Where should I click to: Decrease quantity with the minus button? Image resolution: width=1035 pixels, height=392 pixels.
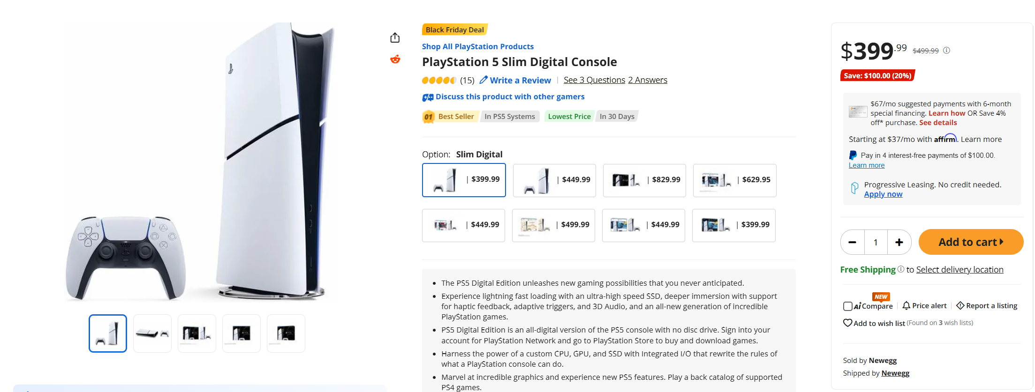tap(853, 242)
